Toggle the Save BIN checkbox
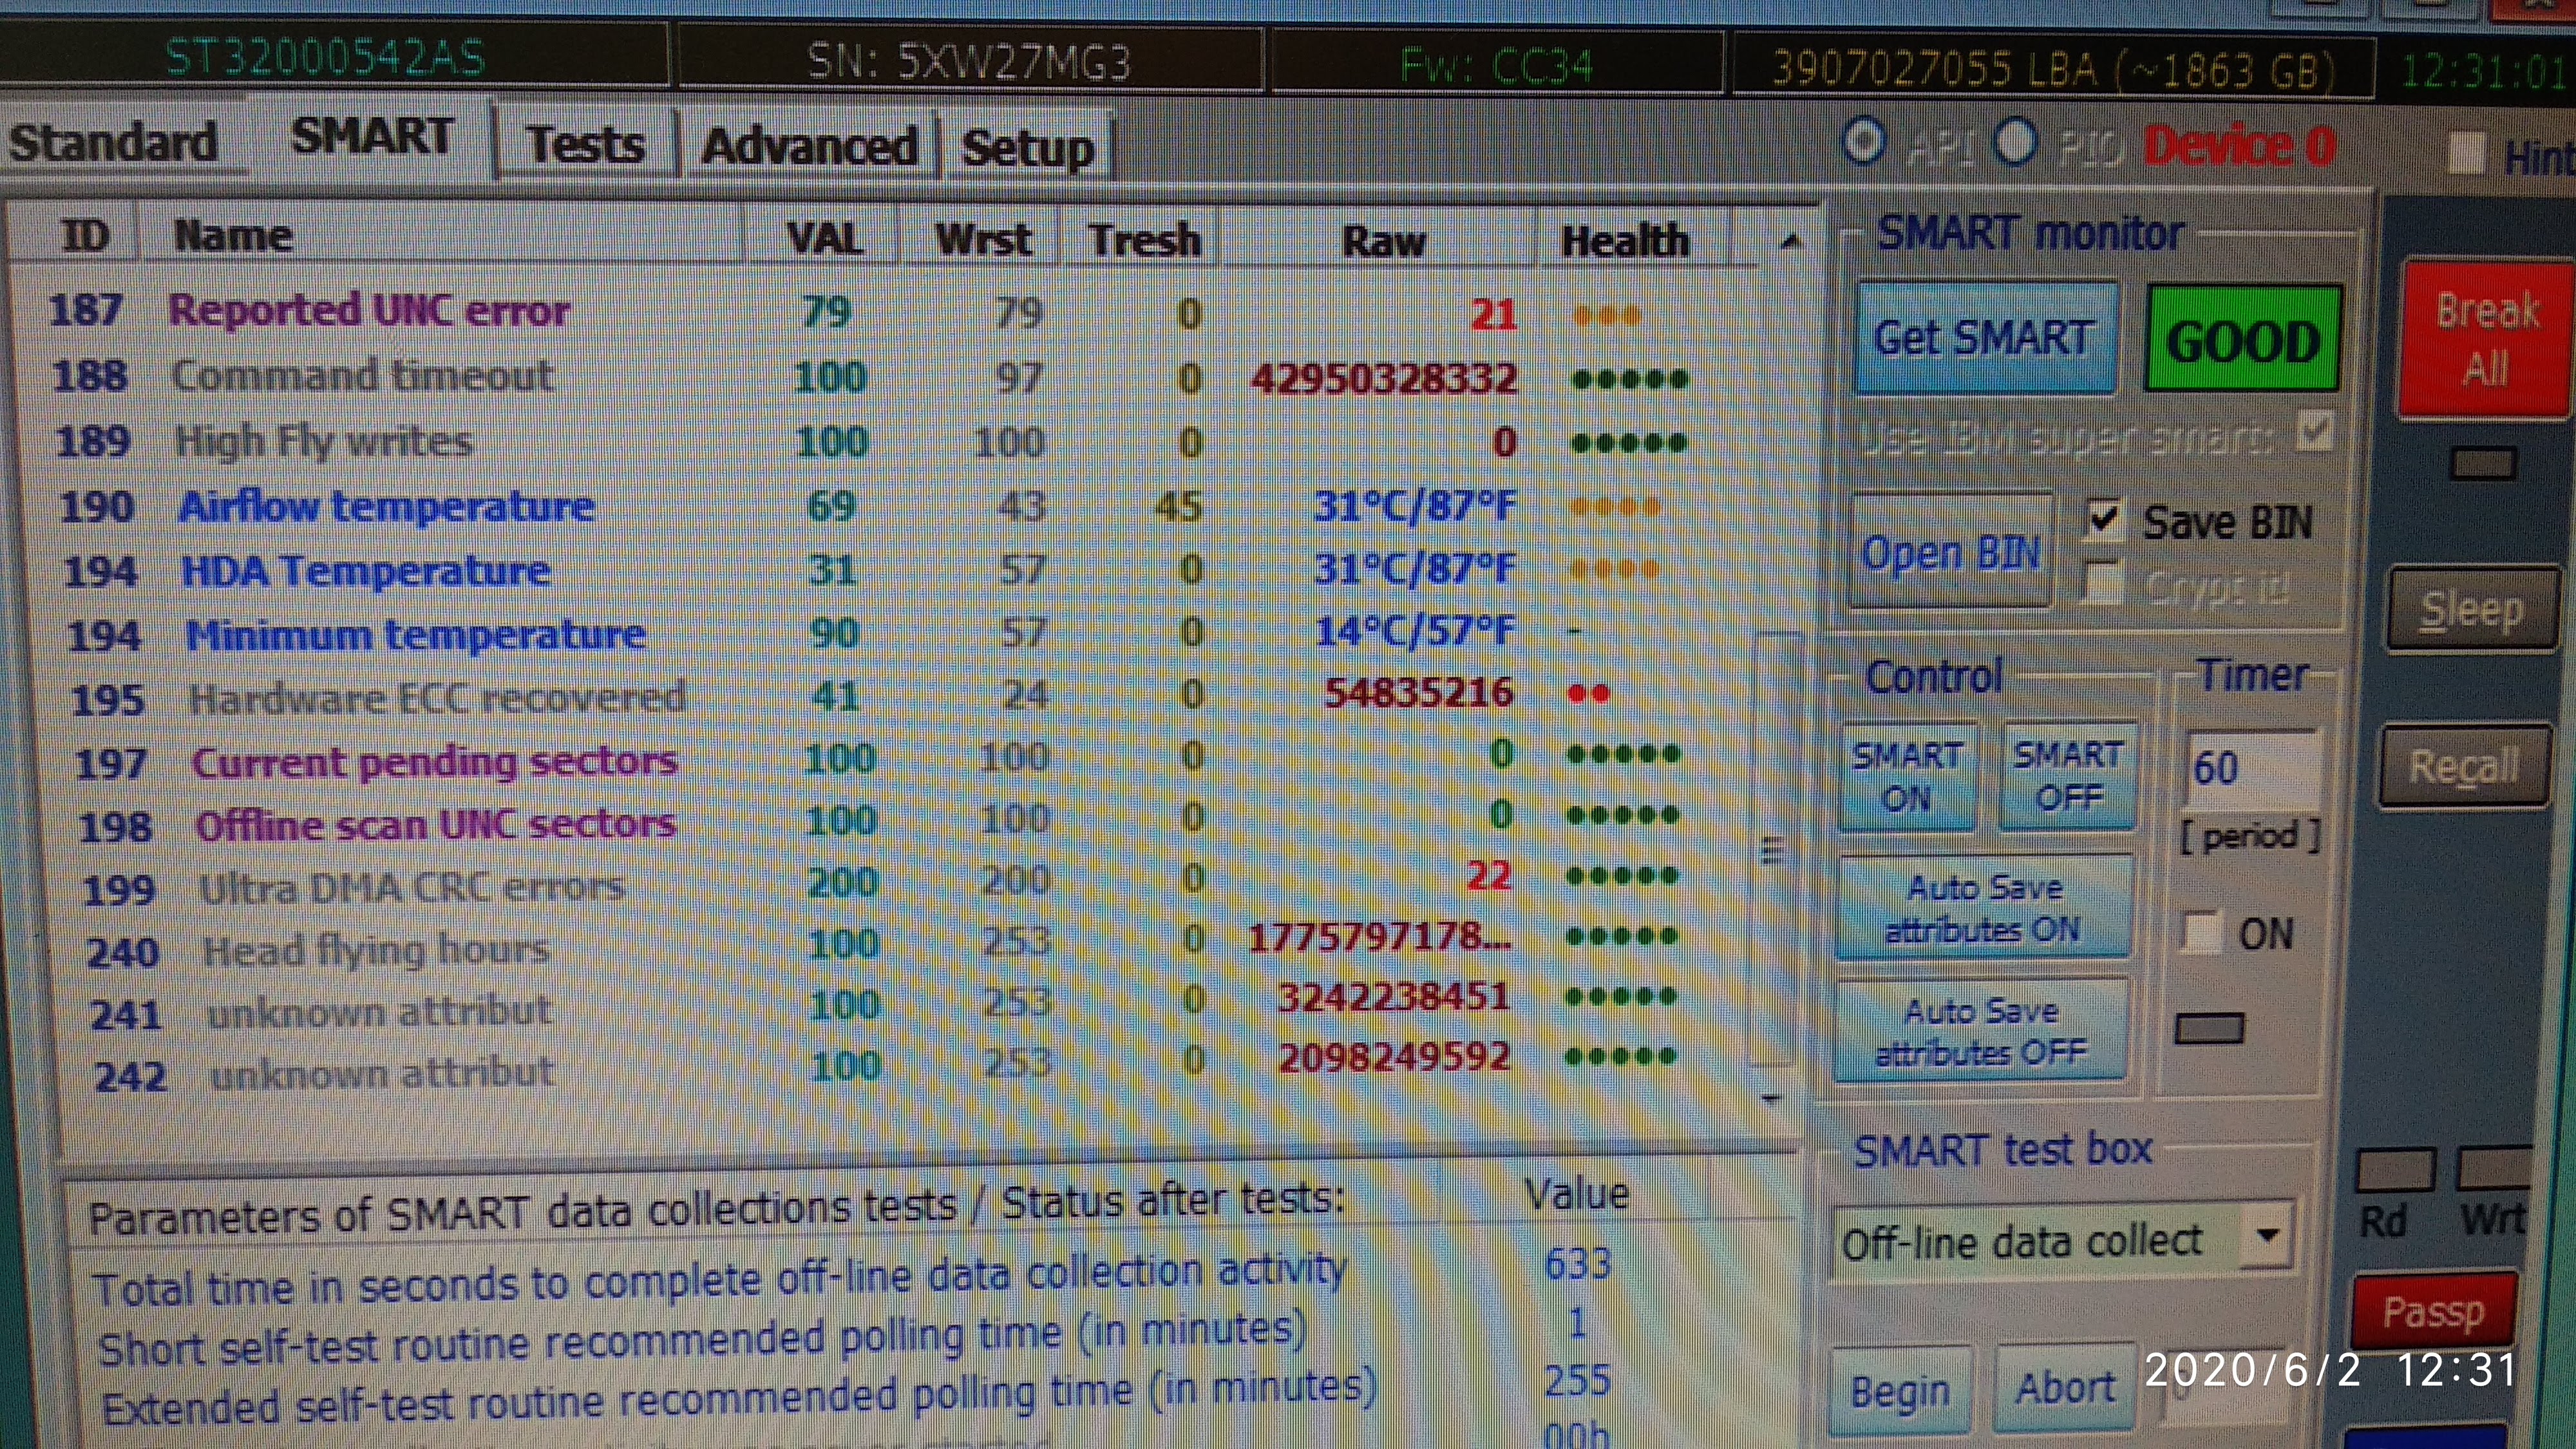 [2103, 519]
